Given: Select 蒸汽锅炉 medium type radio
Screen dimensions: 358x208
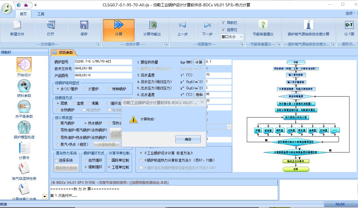Looking at the screenshot, I should [58, 123].
